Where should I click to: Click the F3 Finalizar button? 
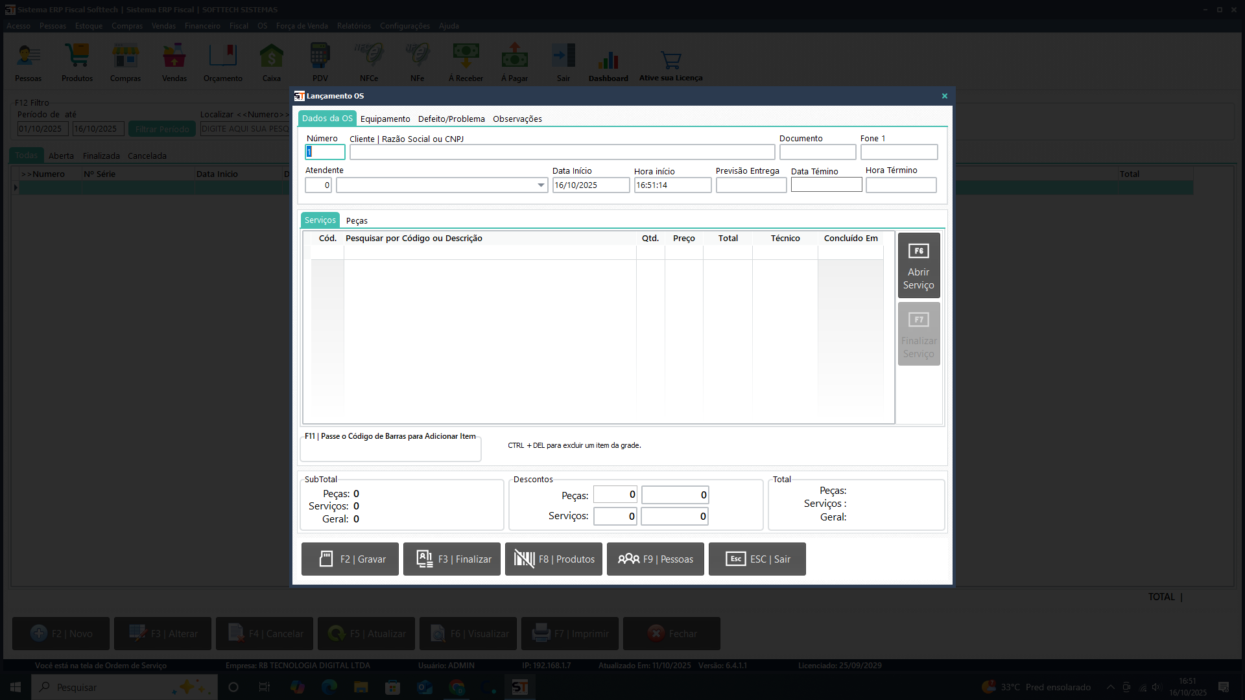pos(452,559)
